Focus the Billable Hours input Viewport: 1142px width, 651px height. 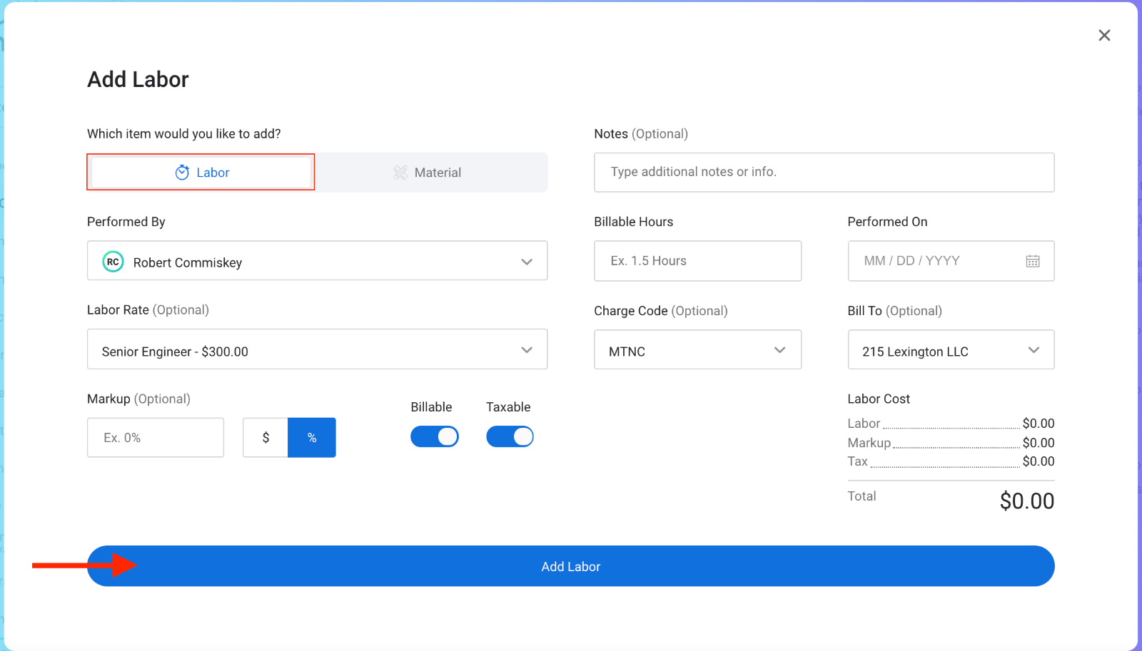[x=697, y=261]
